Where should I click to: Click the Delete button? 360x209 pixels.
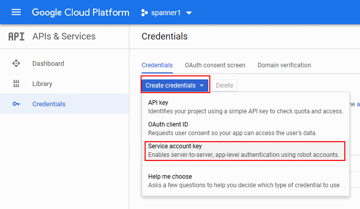(224, 86)
